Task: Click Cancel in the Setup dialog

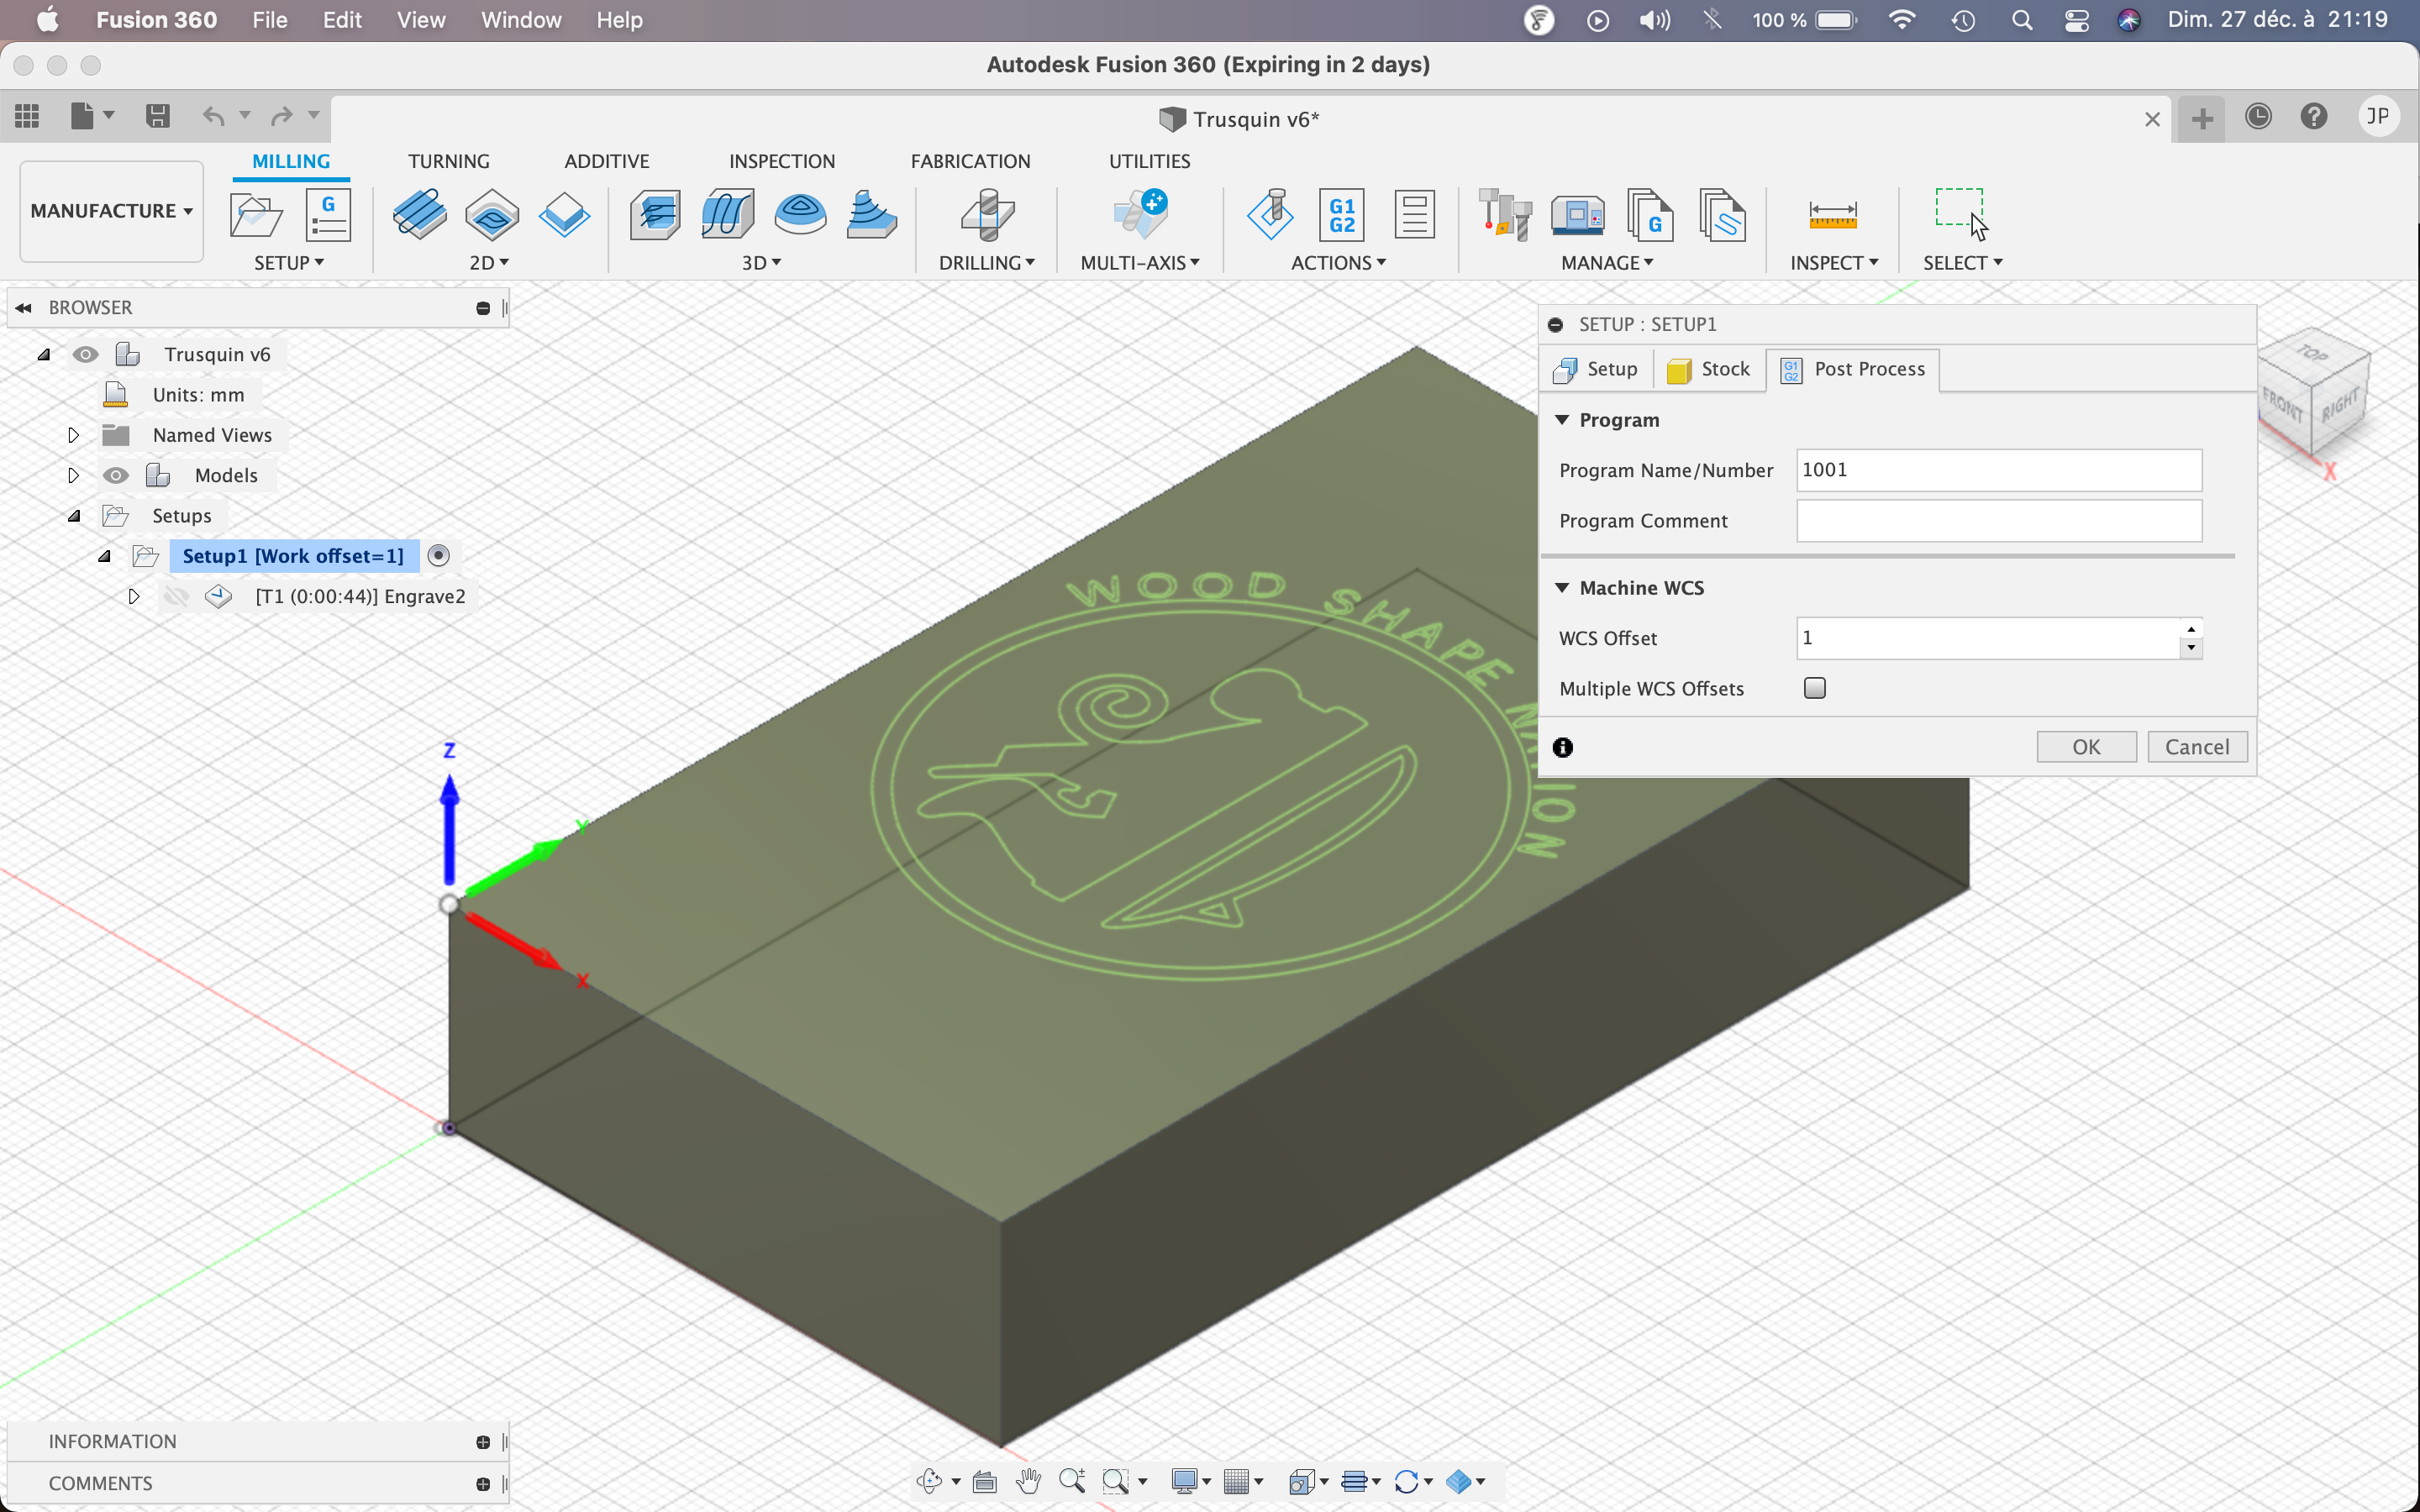Action: coord(2196,747)
